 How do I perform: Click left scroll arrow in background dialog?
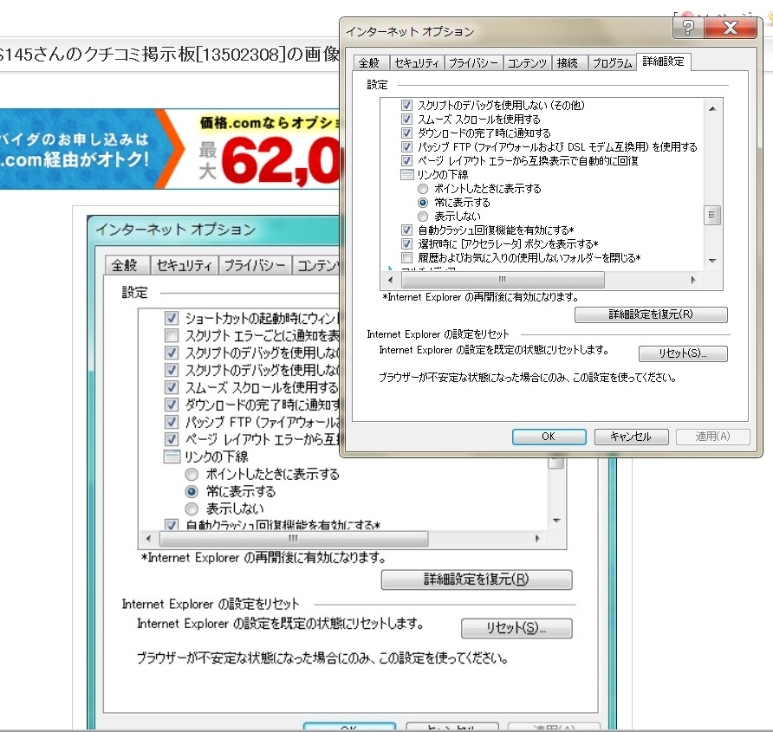tap(148, 538)
